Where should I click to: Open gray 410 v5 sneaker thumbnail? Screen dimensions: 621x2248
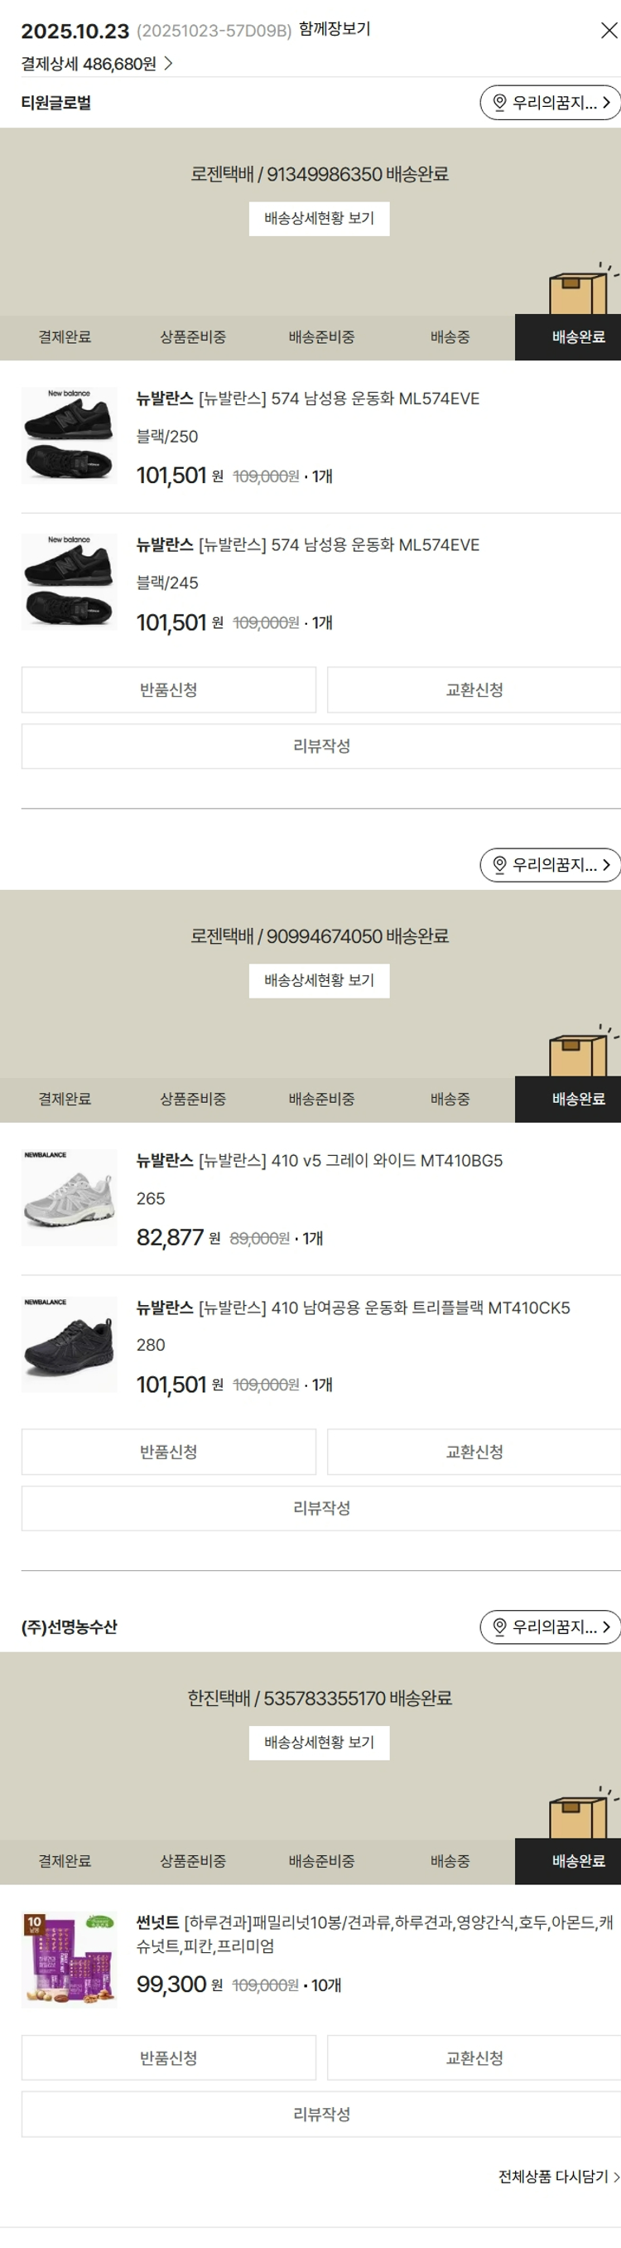(69, 1197)
